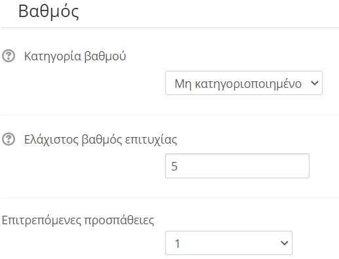Open the Μη κατηγοριοποιημένο grade category dropdown

pos(244,83)
